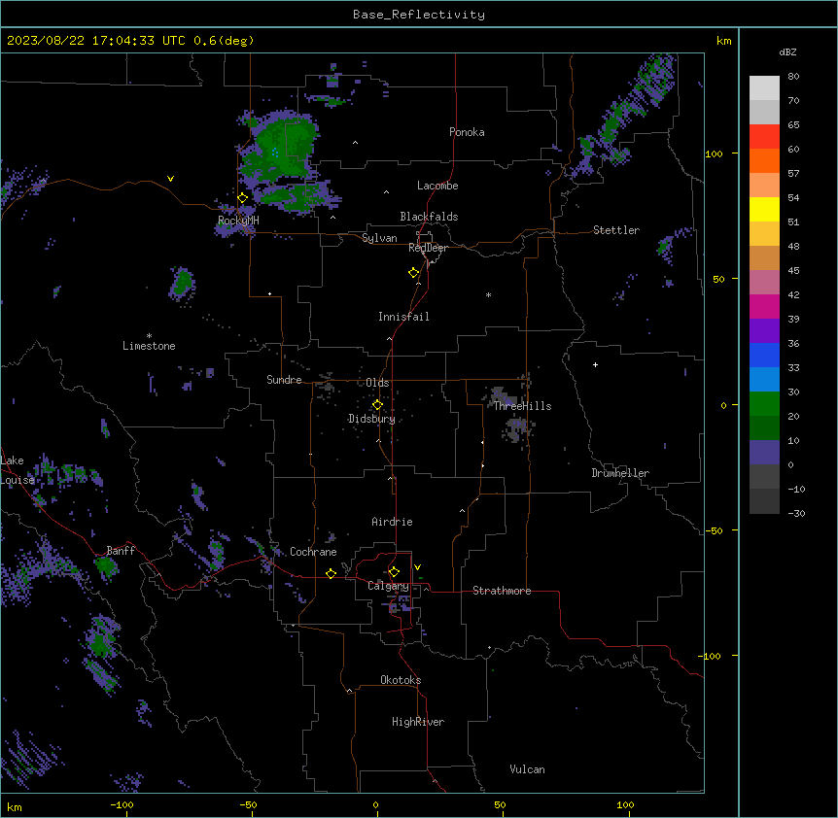Viewport: 838px width, 818px height.
Task: Click the -50 tick on the horizontal axis
Action: [249, 804]
